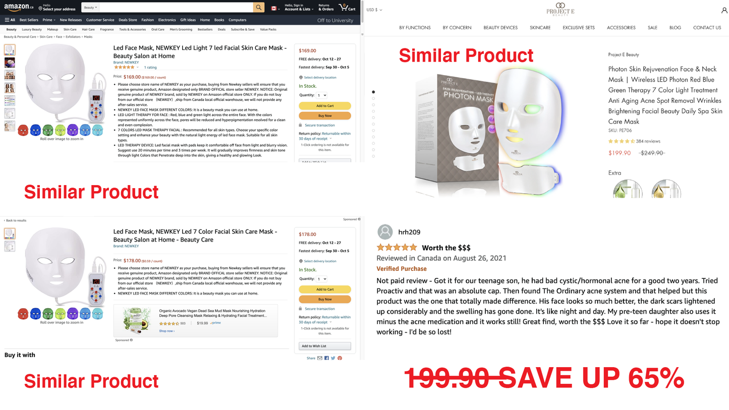Screen dimensions: 729x410
Task: Open the Best Sellers menu item
Action: pyautogui.click(x=29, y=20)
